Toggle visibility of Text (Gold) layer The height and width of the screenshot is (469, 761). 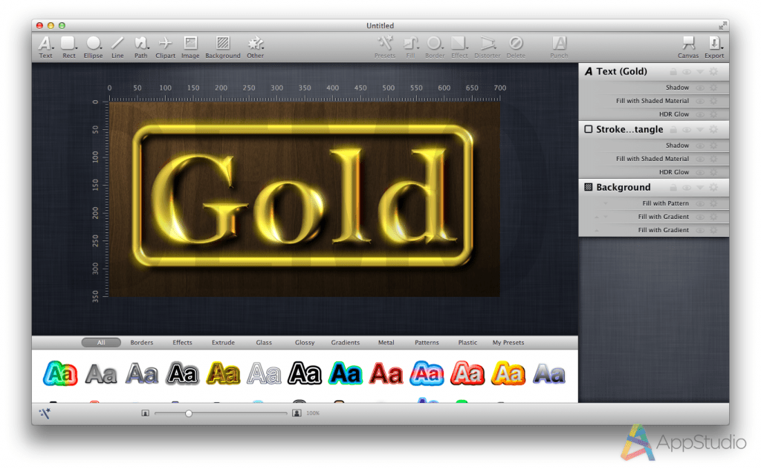pos(687,72)
